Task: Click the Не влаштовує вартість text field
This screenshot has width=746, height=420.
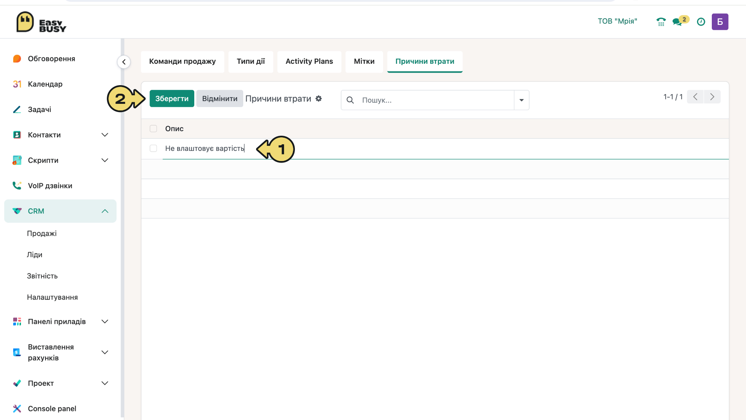Action: pos(446,149)
